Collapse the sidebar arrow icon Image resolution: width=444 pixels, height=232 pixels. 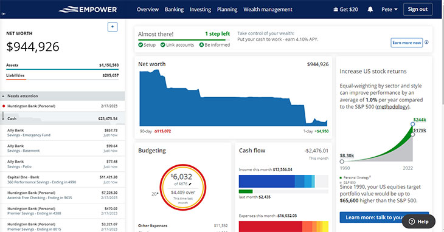coord(4,13)
